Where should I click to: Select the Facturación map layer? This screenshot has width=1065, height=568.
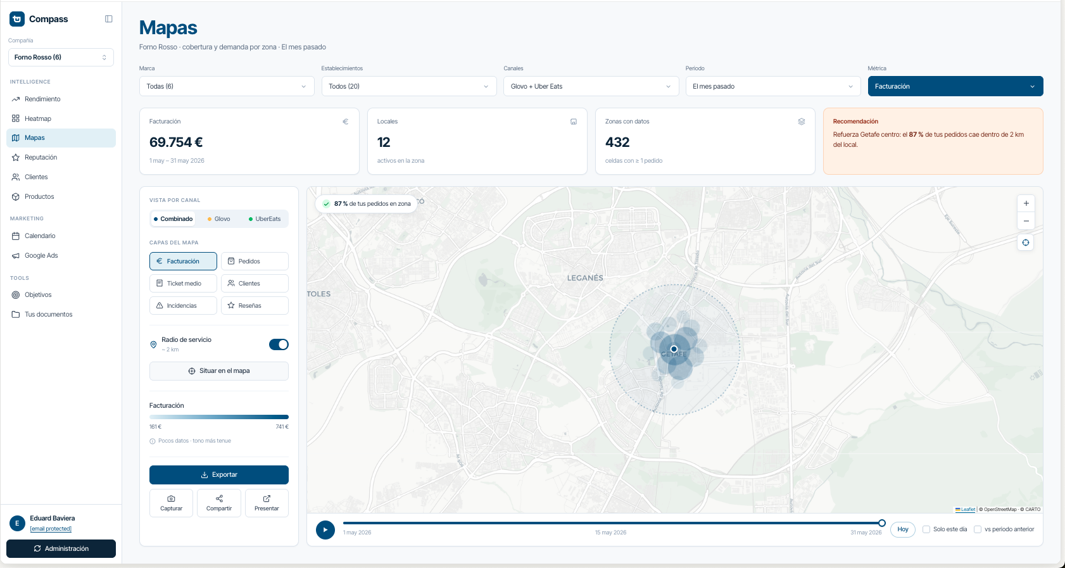click(x=183, y=261)
